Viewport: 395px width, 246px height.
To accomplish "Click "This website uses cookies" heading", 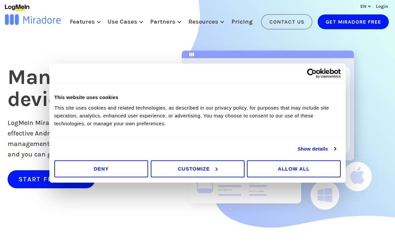I will 86,97.
